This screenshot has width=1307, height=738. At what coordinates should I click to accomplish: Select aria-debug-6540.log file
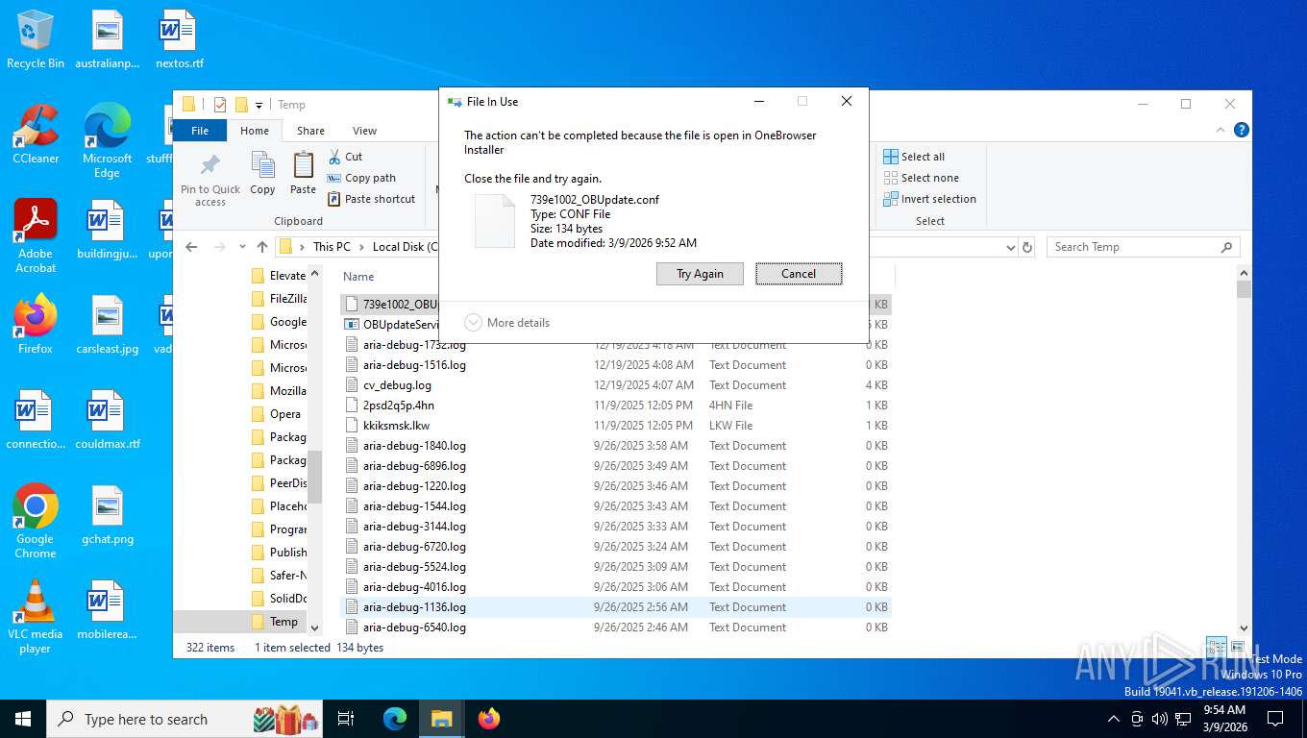[615, 627]
